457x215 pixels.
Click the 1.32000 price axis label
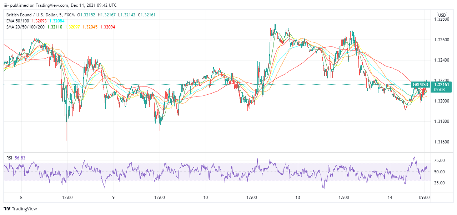(x=441, y=101)
